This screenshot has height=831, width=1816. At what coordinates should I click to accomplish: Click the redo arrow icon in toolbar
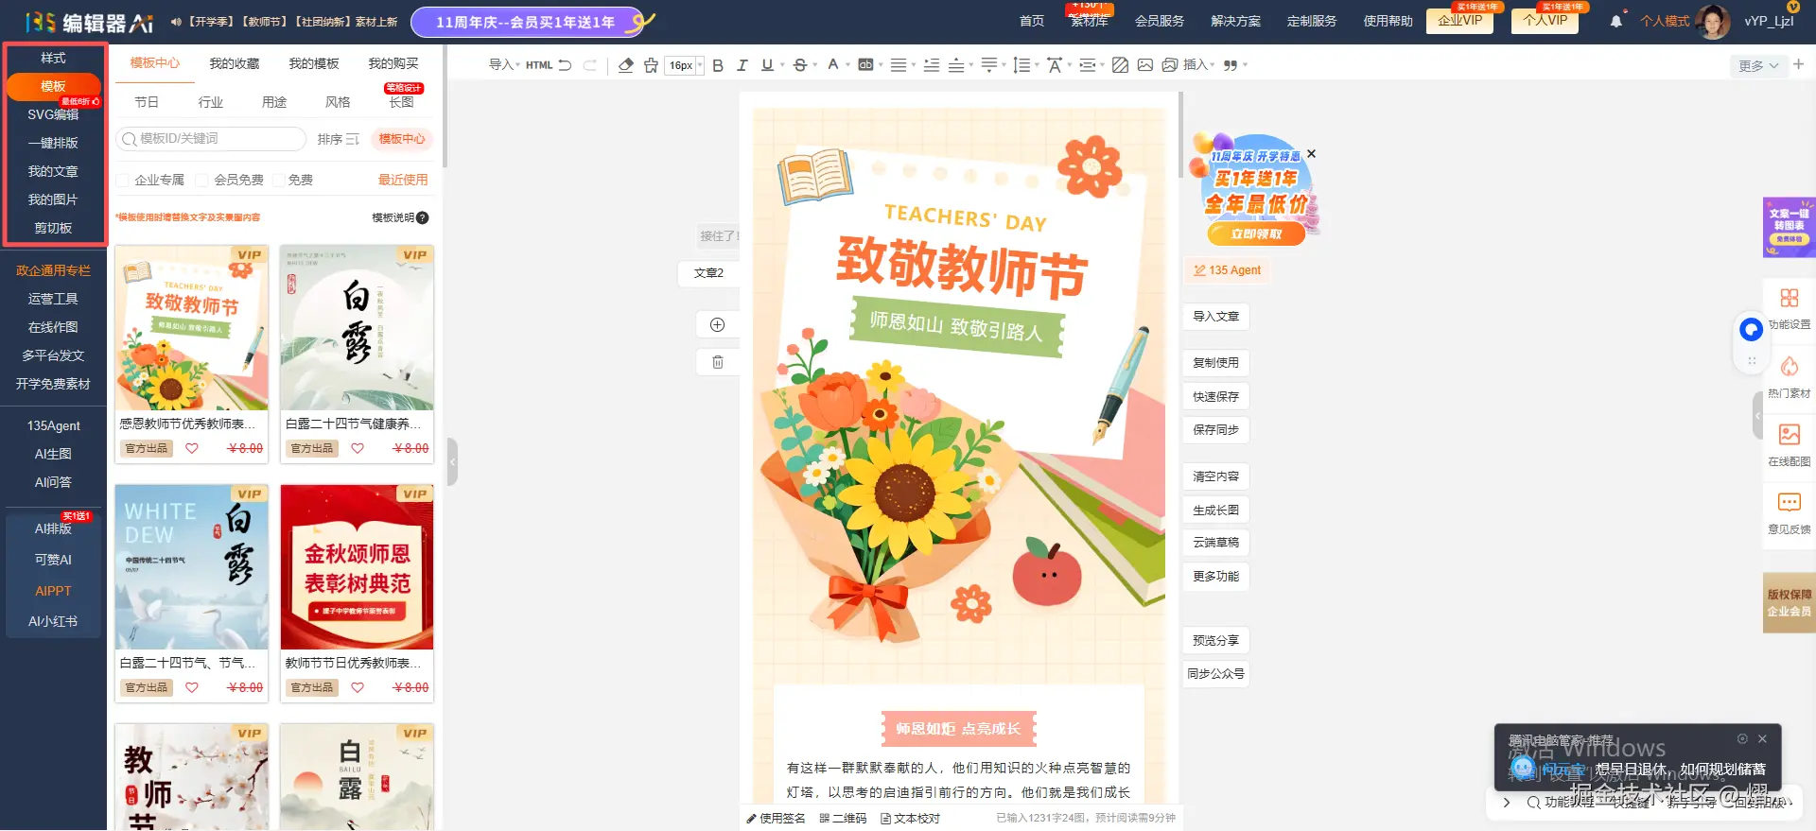[x=590, y=65]
